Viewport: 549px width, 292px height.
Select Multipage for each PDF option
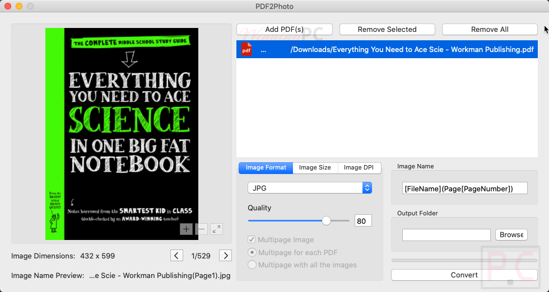click(252, 252)
